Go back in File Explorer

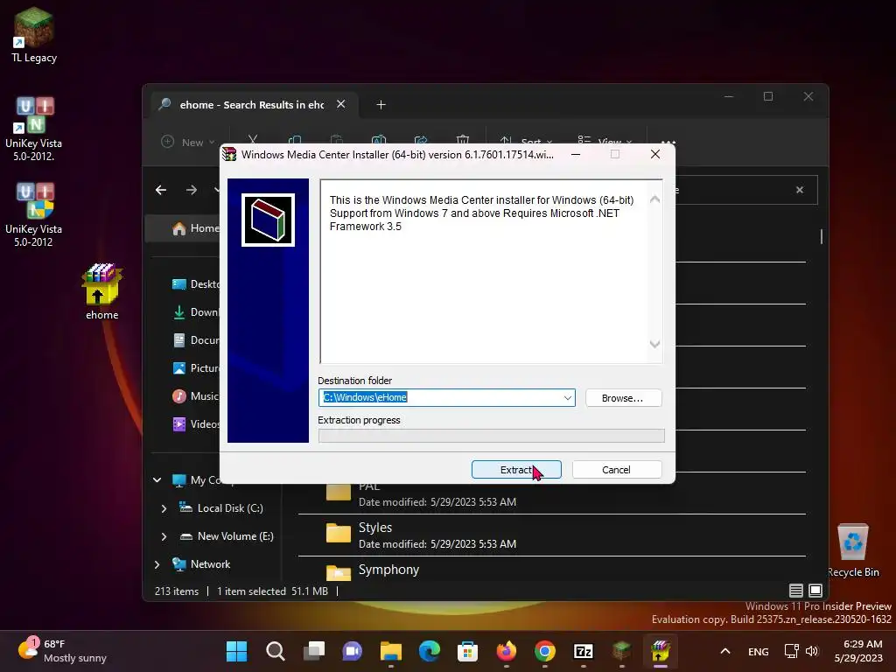(x=161, y=190)
